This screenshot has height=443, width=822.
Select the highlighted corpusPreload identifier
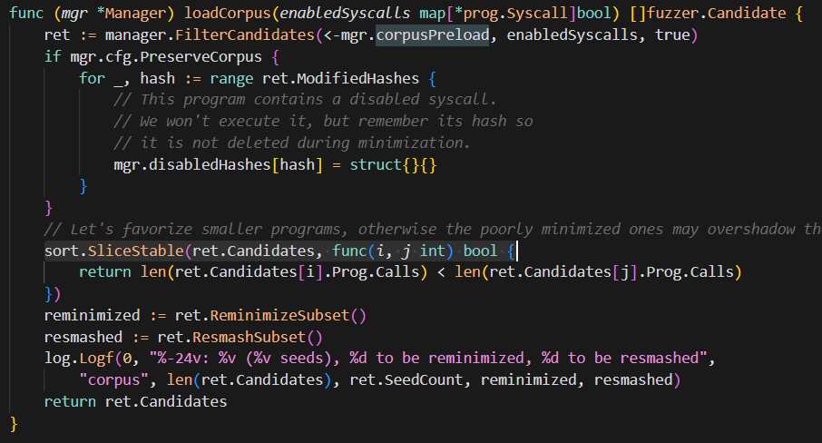click(433, 35)
